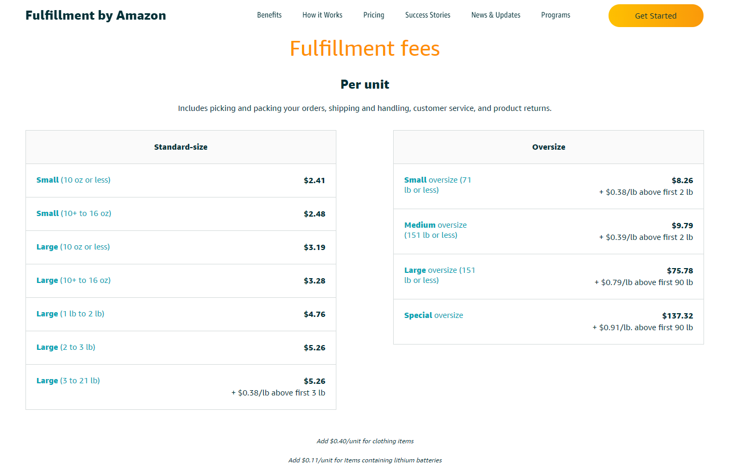738x473 pixels.
Task: Click the clothing items $0.40/unit note
Action: coord(365,441)
